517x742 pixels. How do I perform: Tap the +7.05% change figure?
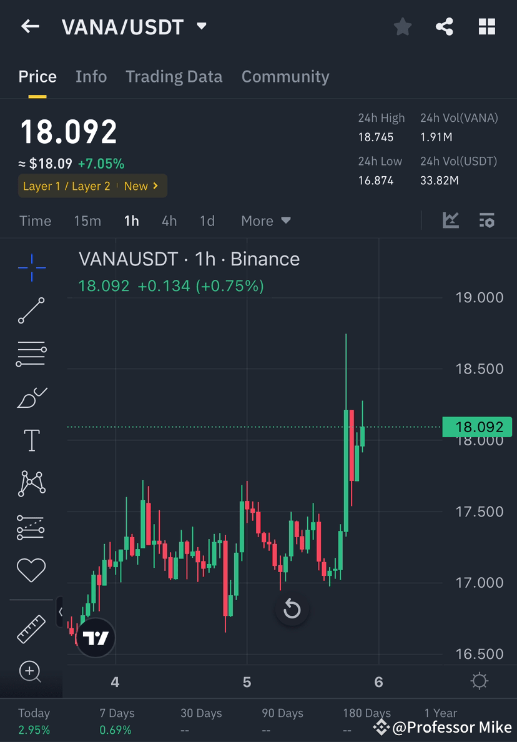(101, 164)
